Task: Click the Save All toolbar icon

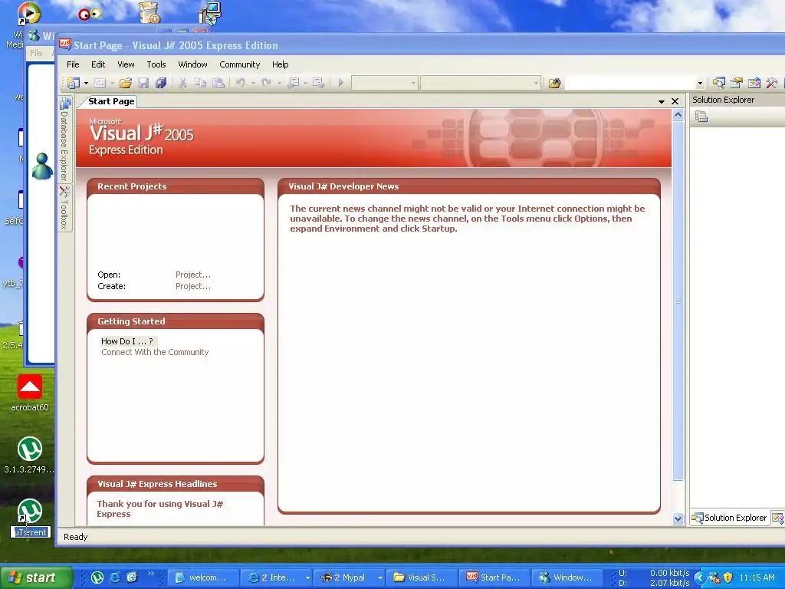Action: pyautogui.click(x=161, y=83)
